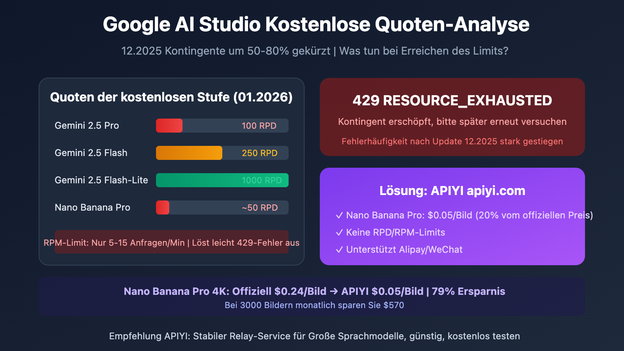The height and width of the screenshot is (351, 624).
Task: Click the main title 'Google AI Studio Kostenlose Quoten-Analyse'
Action: pos(316,25)
